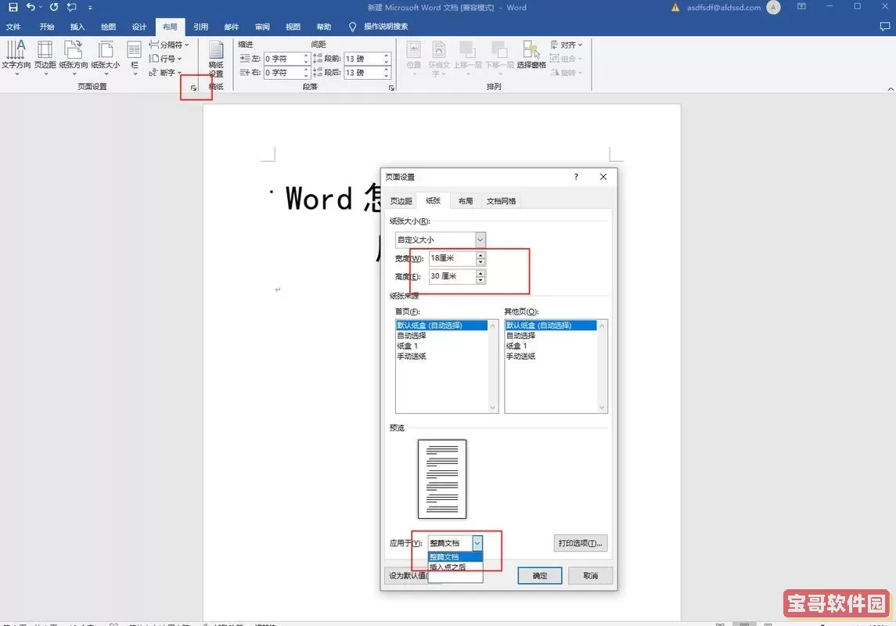
Task: Open the 稿纸设置 (manuscript paper settings) icon
Action: coord(216,58)
